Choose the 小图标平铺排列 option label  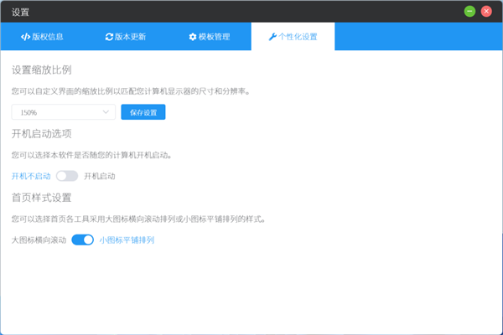coord(127,240)
